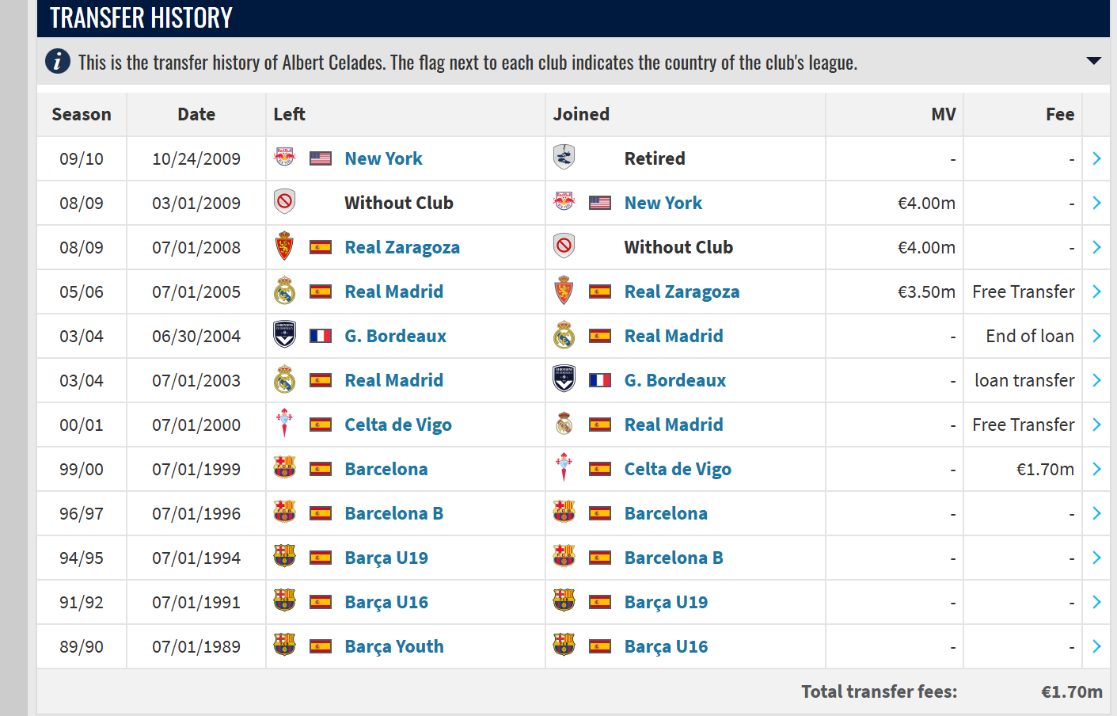Click Real Zaragoza crest in 08/09 Left column
This screenshot has height=716, width=1117.
point(284,246)
